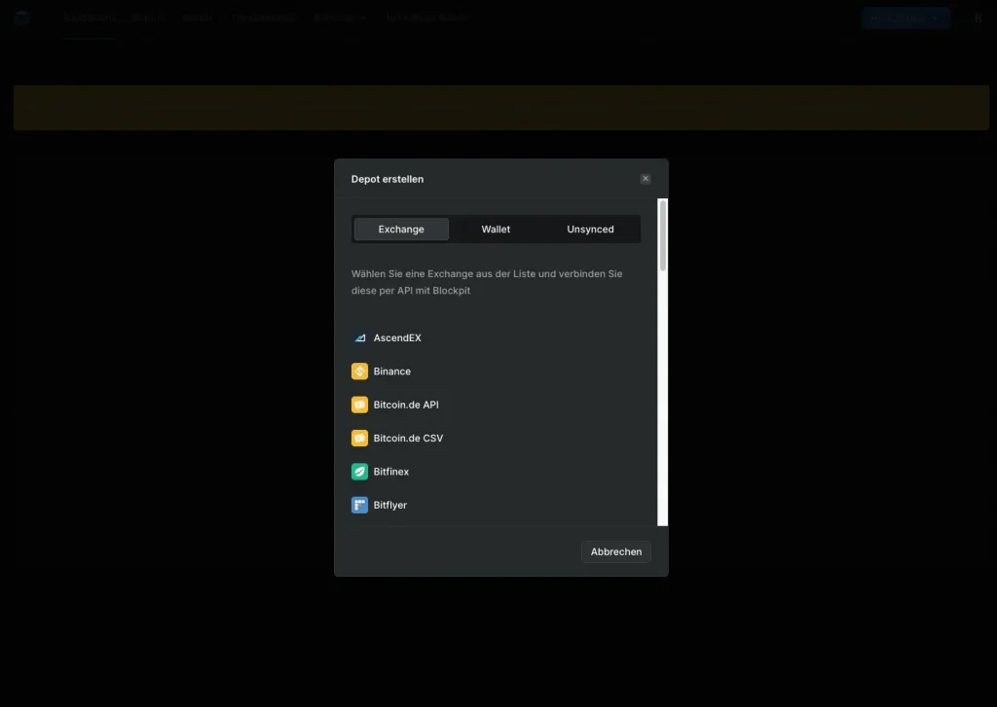This screenshot has height=707, width=997.
Task: Select Binance text label in list
Action: pyautogui.click(x=392, y=371)
